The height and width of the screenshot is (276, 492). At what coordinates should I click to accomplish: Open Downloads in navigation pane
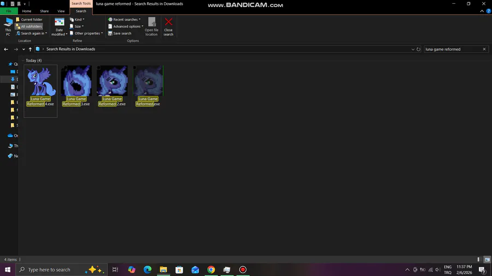pyautogui.click(x=14, y=79)
